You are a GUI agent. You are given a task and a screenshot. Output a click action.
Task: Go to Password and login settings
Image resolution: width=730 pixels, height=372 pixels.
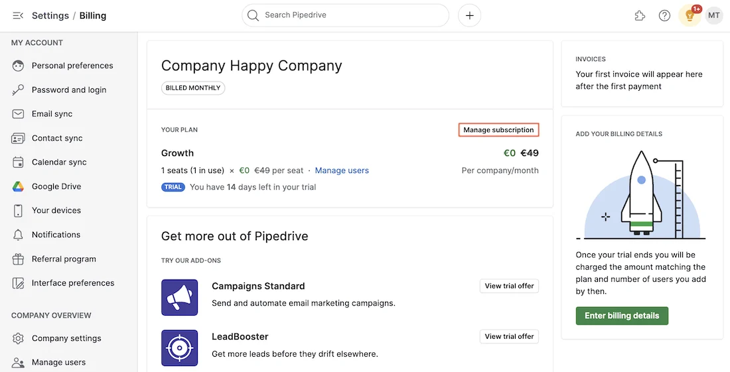69,90
